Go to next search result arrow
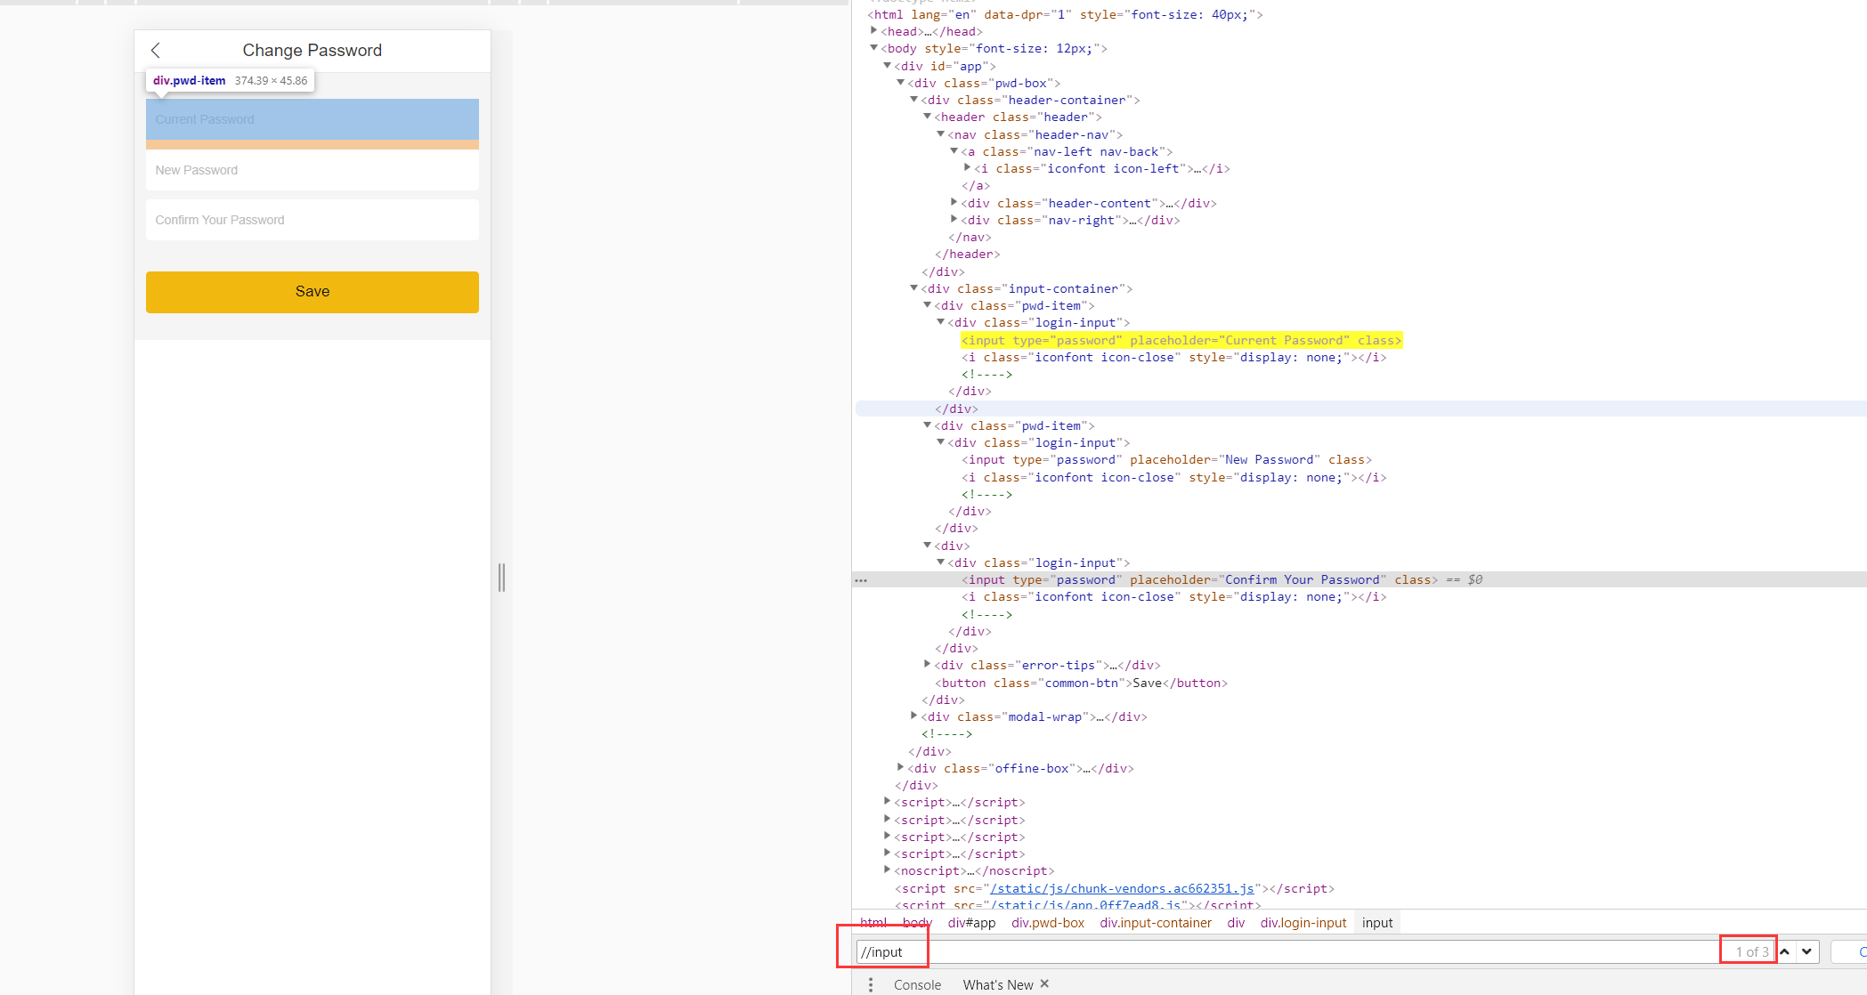 1807,952
